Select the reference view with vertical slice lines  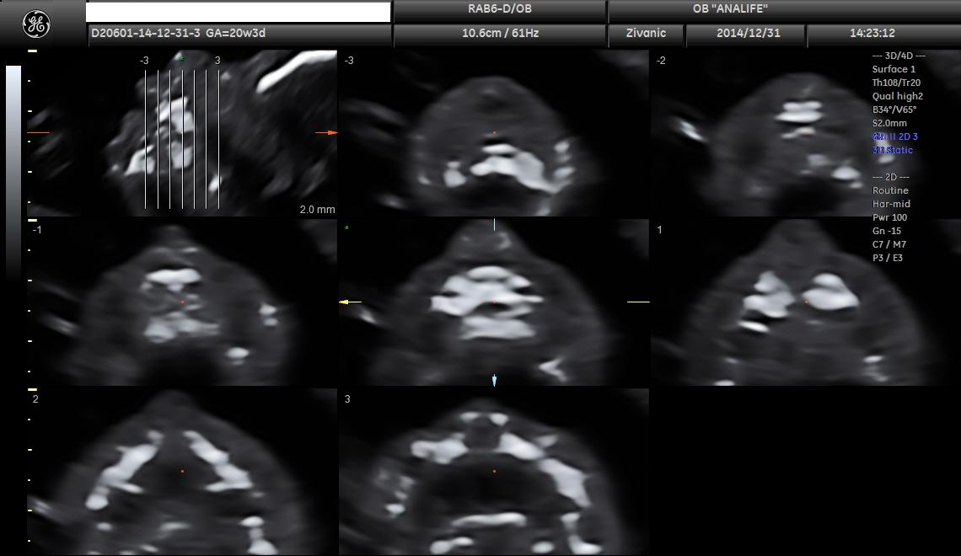click(x=182, y=133)
